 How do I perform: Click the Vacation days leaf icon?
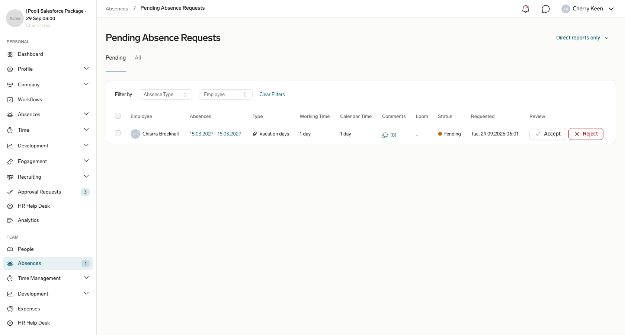tap(255, 134)
